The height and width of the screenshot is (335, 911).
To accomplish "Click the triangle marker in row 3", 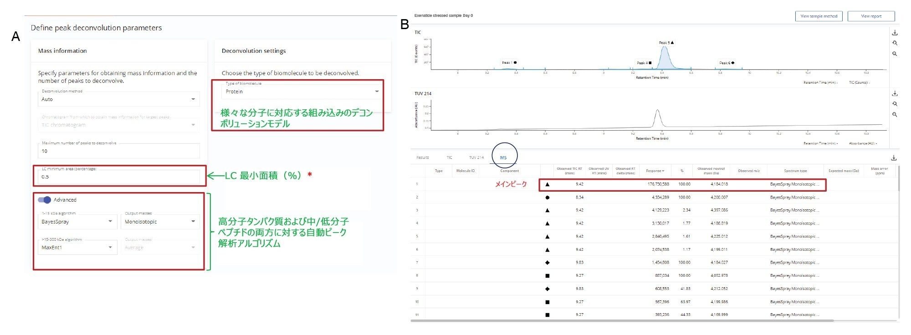I will tap(547, 210).
